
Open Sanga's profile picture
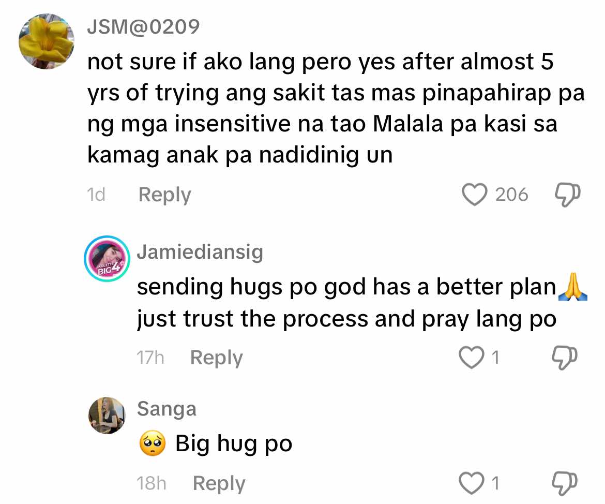point(107,415)
